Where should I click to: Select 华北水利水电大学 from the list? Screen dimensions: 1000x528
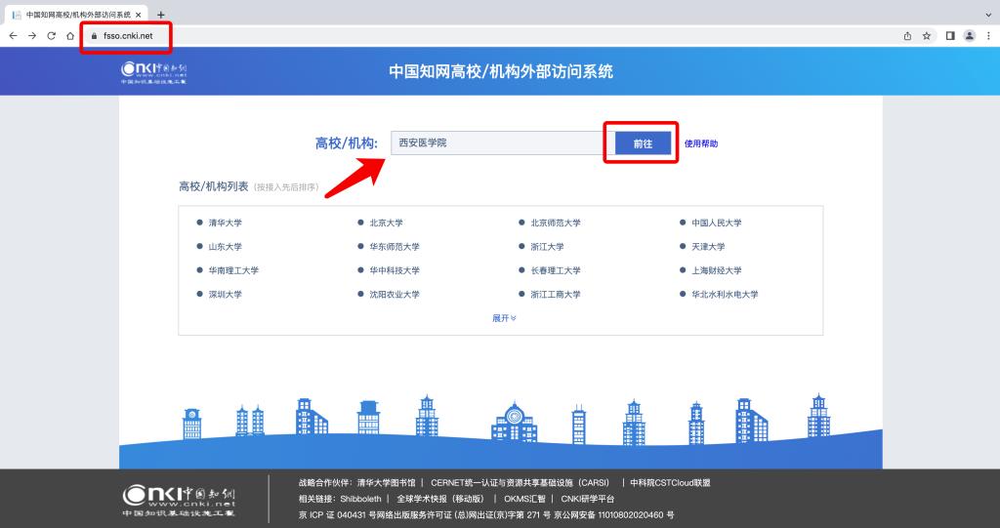coord(725,295)
